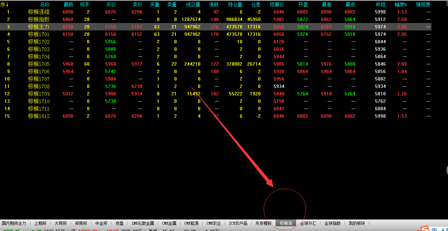Open the 夜盘 night session tab
Viewport: 448px width, 231px height.
119,223
